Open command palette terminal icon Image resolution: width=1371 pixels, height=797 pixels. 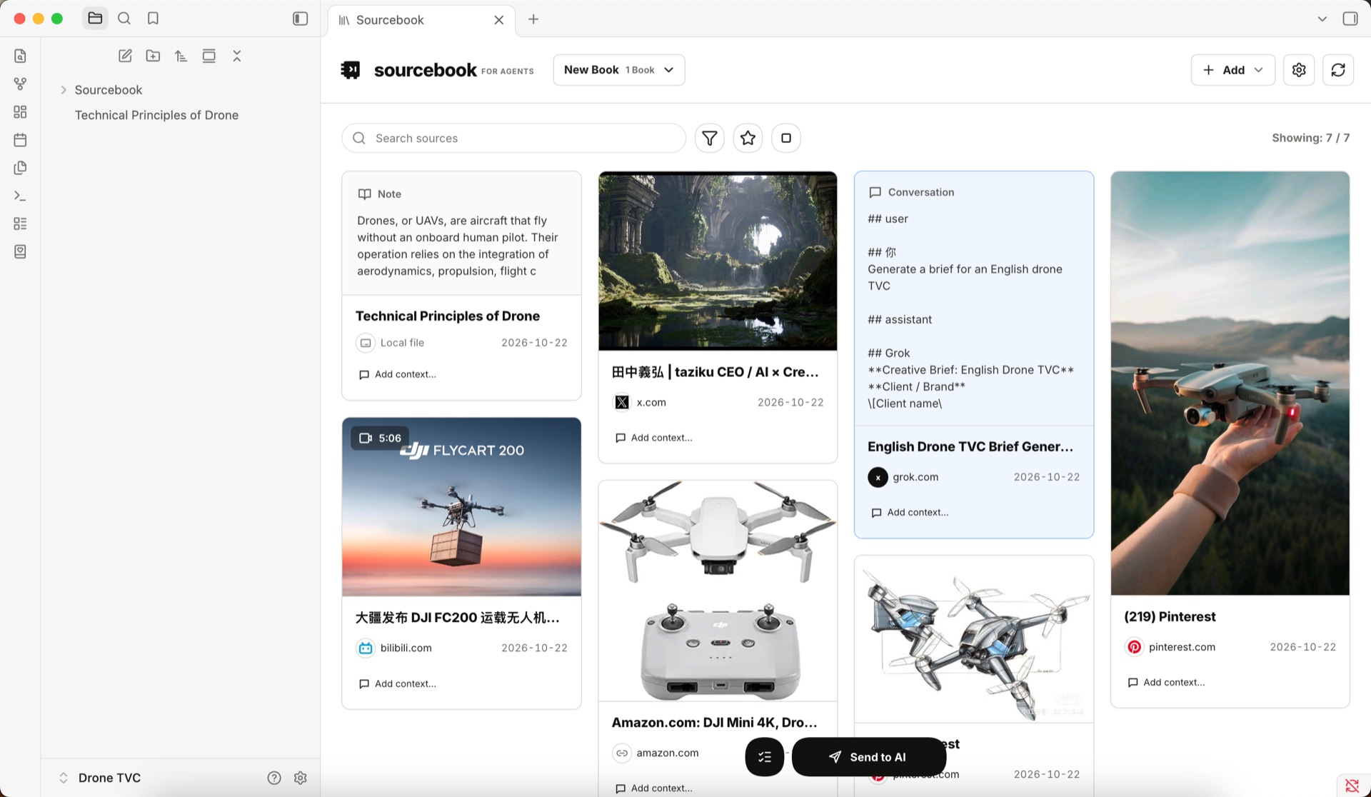[x=20, y=196]
